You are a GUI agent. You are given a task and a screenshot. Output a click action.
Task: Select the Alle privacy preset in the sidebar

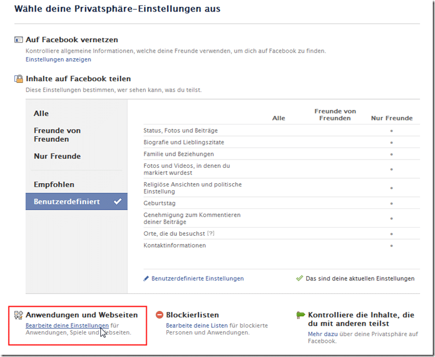click(x=41, y=114)
